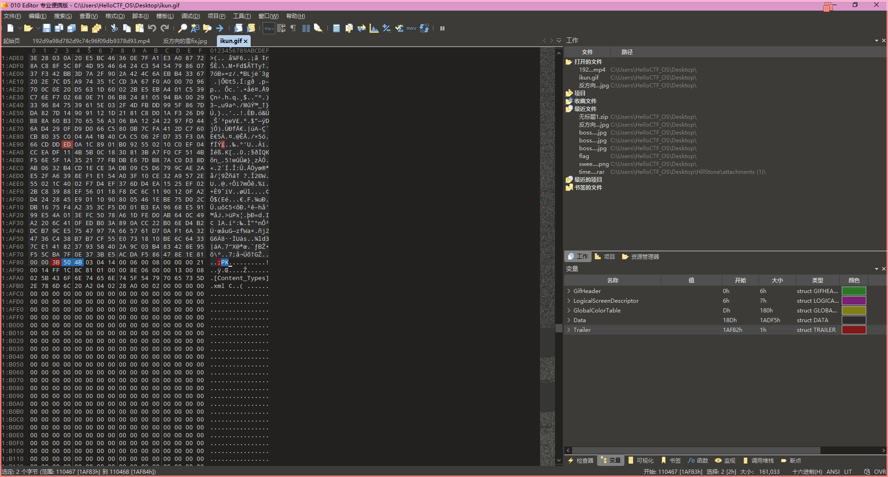This screenshot has width=888, height=477.
Task: Open the dropdown arrow beside New file
Action: [19, 28]
